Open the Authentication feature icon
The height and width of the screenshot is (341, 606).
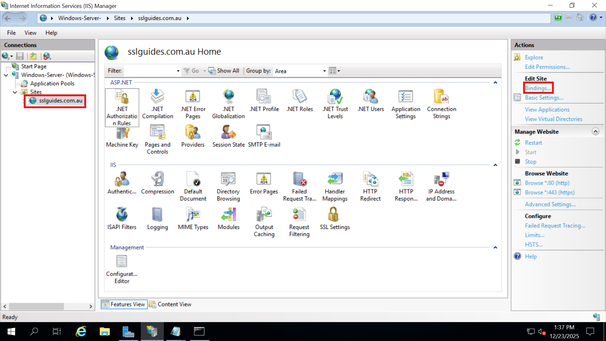[x=122, y=183]
